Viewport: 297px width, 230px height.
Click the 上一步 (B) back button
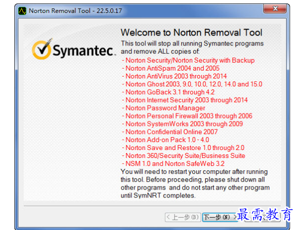pyautogui.click(x=183, y=217)
